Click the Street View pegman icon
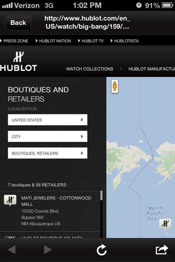175x262 pixels. click(x=115, y=86)
